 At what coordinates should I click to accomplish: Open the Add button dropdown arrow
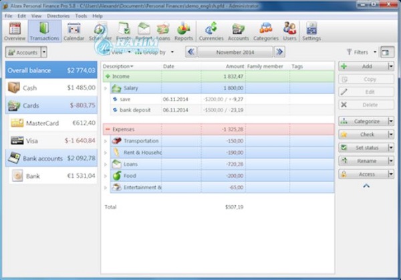coord(390,66)
